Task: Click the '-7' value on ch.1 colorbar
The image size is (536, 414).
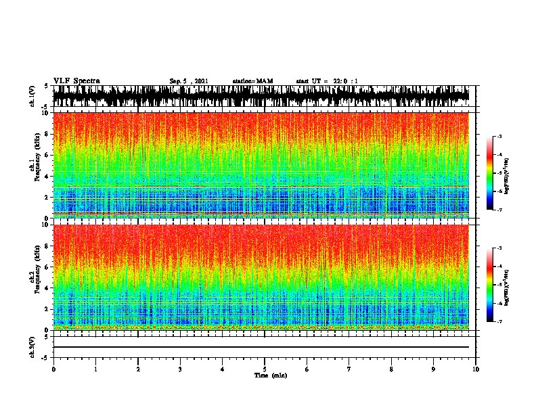Action: tap(499, 210)
